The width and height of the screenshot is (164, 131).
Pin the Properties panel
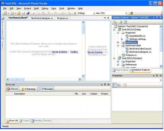157,76
